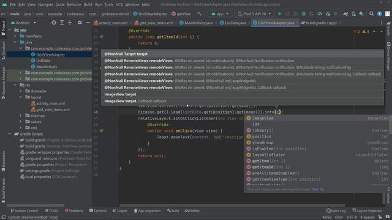Screen dimensions: 392x220
Task: Click the Make Project hammer icon
Action: tap(200, 13)
